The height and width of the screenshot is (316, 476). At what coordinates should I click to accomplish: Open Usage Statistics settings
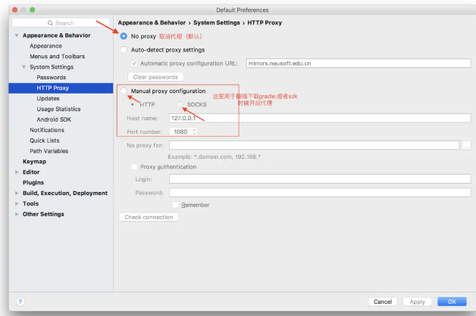pos(58,109)
